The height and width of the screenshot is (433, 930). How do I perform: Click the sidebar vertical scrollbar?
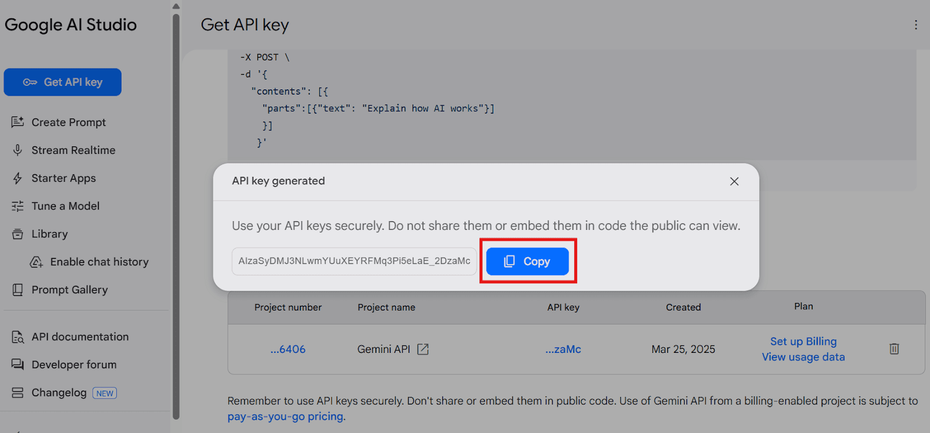[x=176, y=215]
